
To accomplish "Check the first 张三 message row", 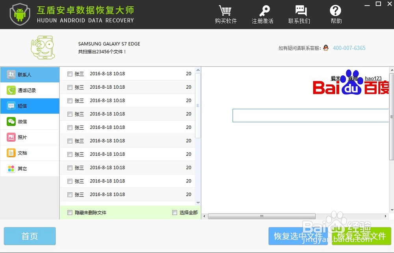I will (x=69, y=74).
